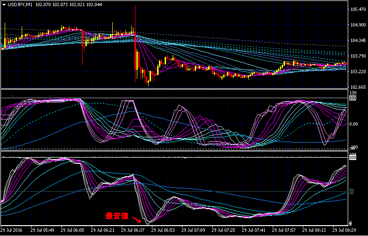Click the 104.345 price axis label
The width and height of the screenshot is (368, 236).
358,41
